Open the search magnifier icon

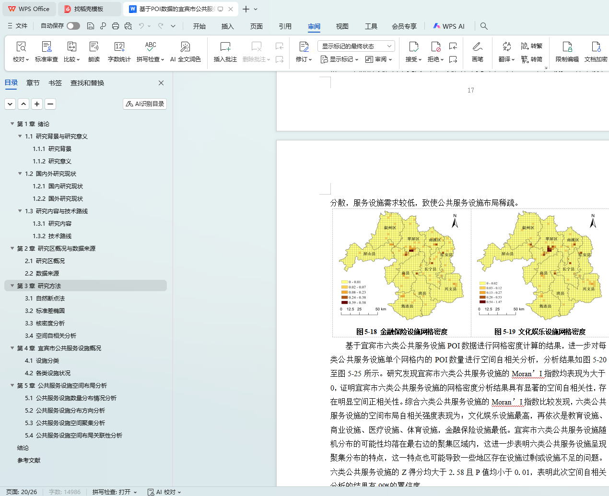point(484,26)
